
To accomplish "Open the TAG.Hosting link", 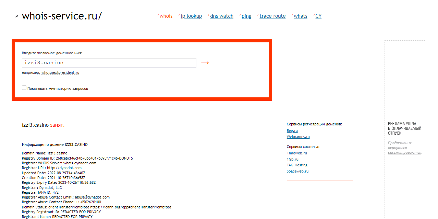I will point(297,165).
